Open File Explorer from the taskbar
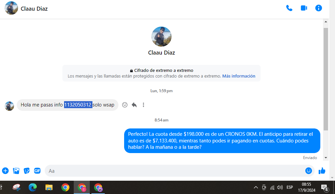The image size is (335, 194). tap(49, 187)
